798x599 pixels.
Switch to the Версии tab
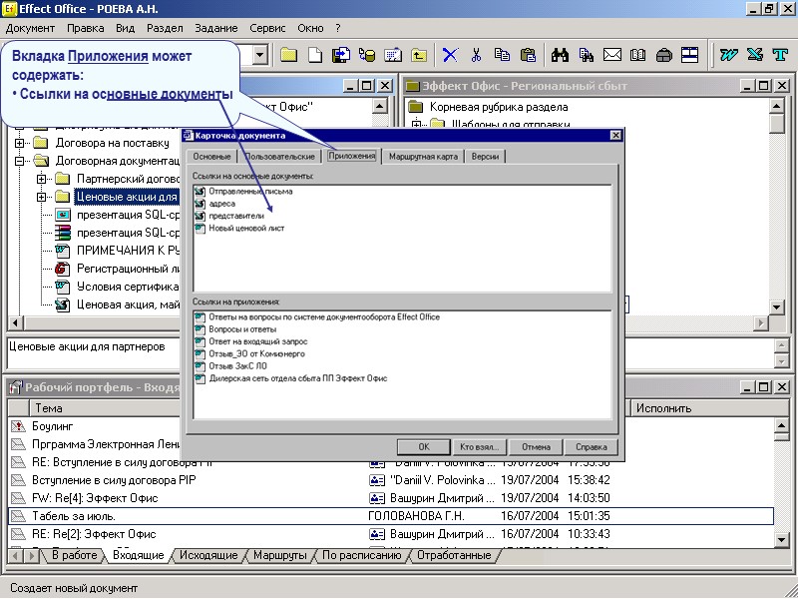click(x=485, y=157)
